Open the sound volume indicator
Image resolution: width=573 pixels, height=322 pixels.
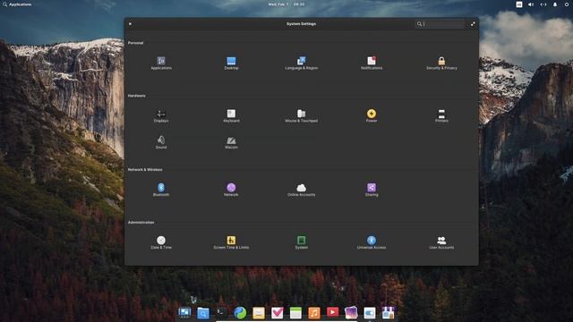(x=531, y=4)
